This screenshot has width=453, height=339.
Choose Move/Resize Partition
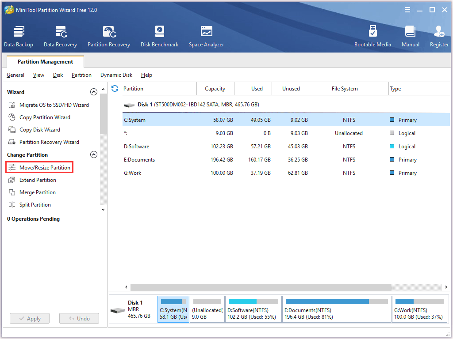[x=39, y=167]
